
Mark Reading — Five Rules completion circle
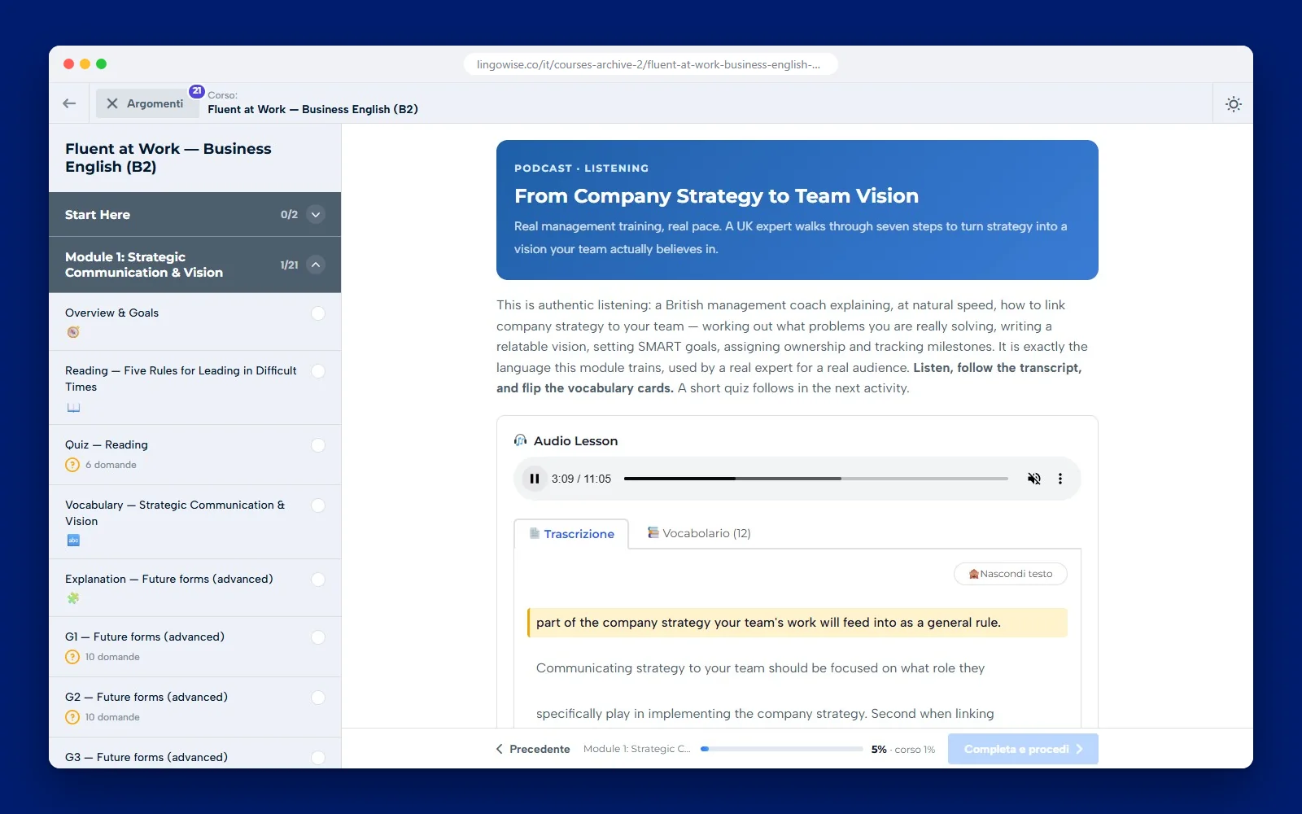(318, 371)
